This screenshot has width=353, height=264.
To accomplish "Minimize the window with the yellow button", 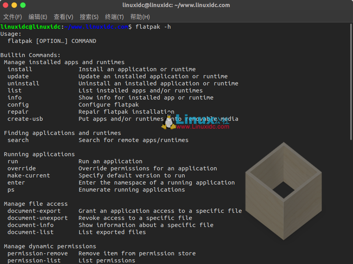I will (14, 5).
